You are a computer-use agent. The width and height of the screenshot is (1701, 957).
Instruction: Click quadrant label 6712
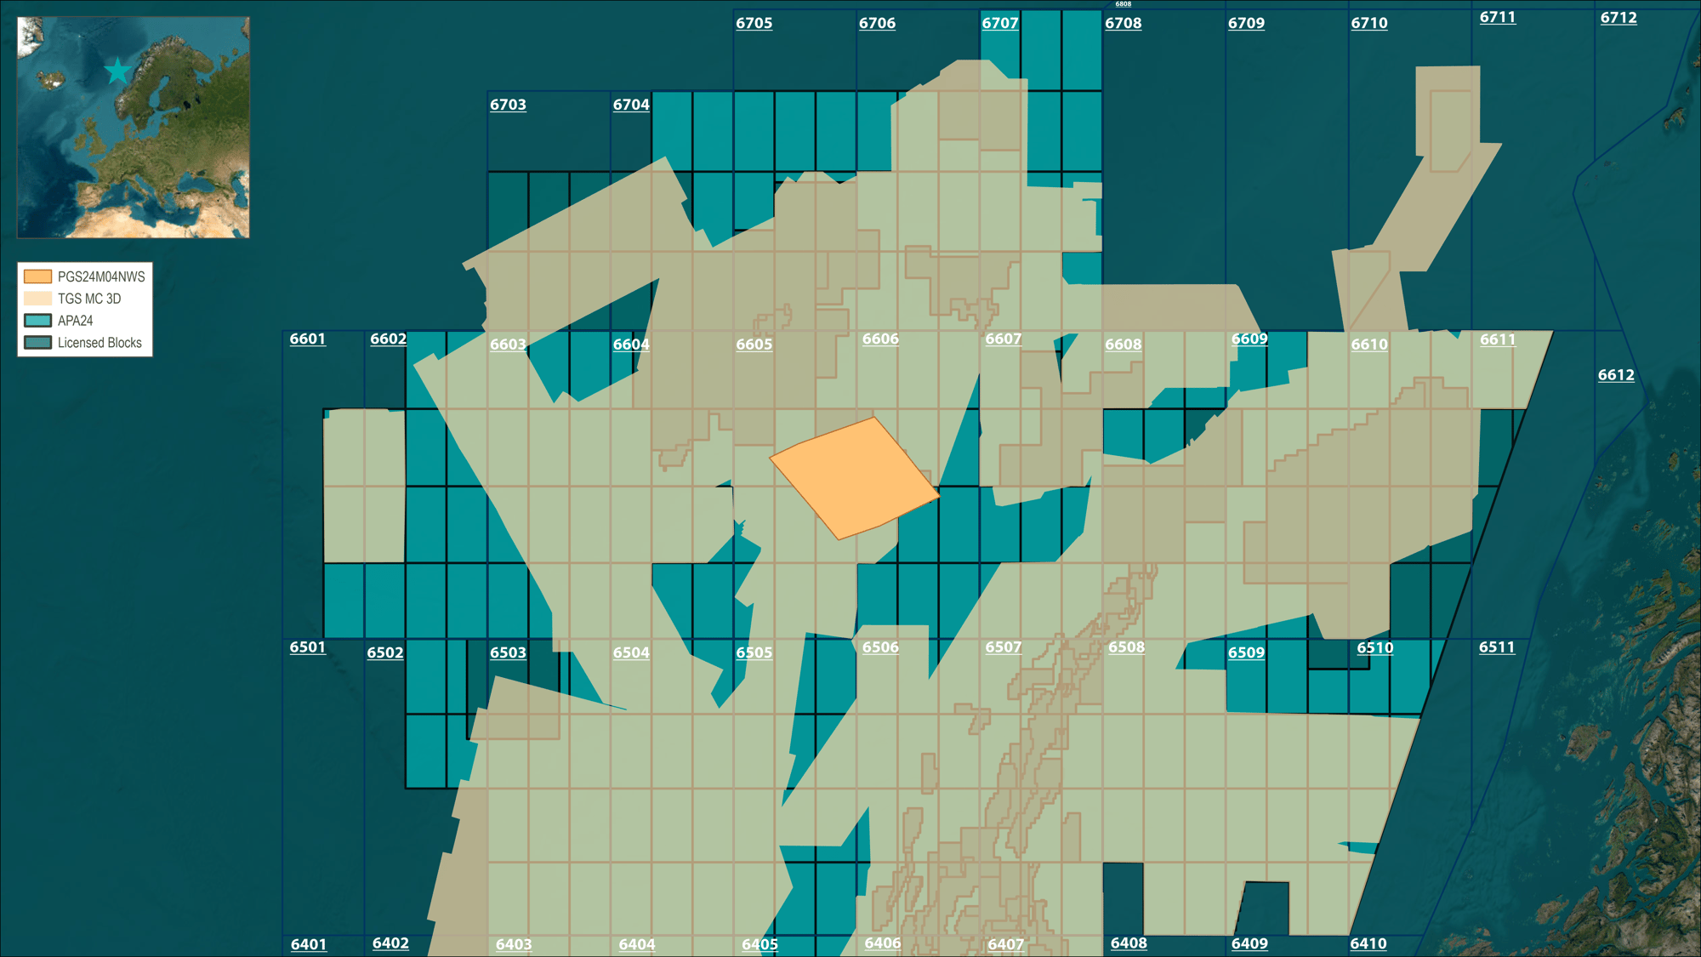pyautogui.click(x=1618, y=18)
